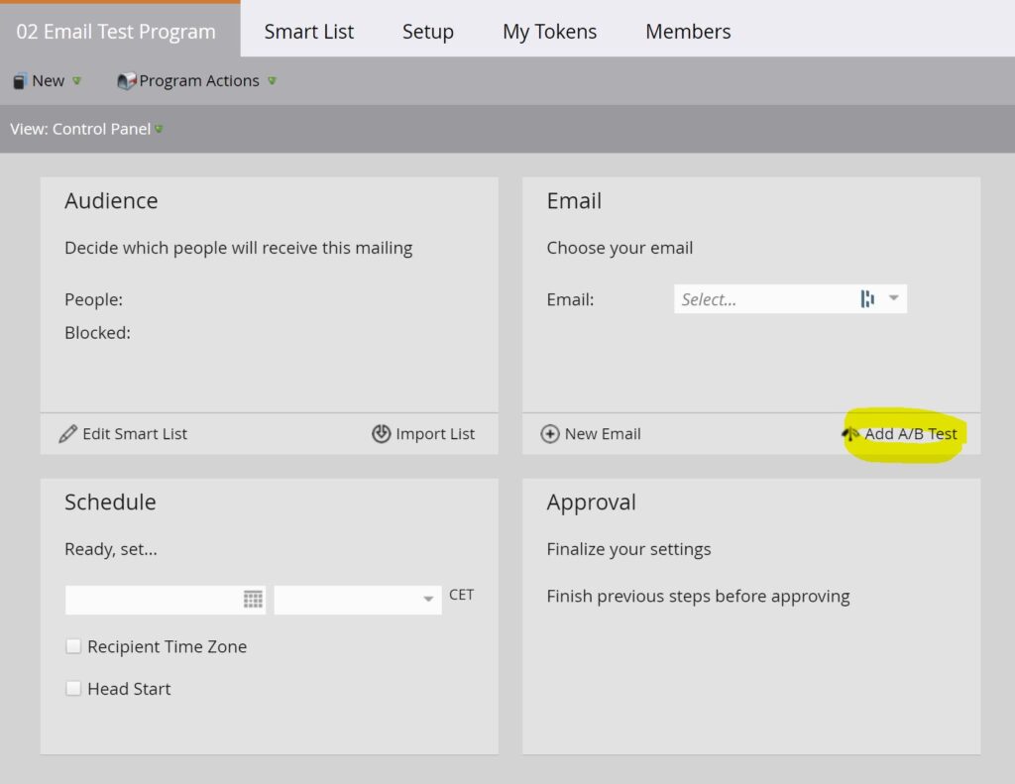Click the pencil icon beside Edit Smart List
Image resolution: width=1015 pixels, height=784 pixels.
(67, 433)
